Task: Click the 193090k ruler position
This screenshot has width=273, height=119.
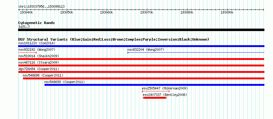Action: pos(227,13)
